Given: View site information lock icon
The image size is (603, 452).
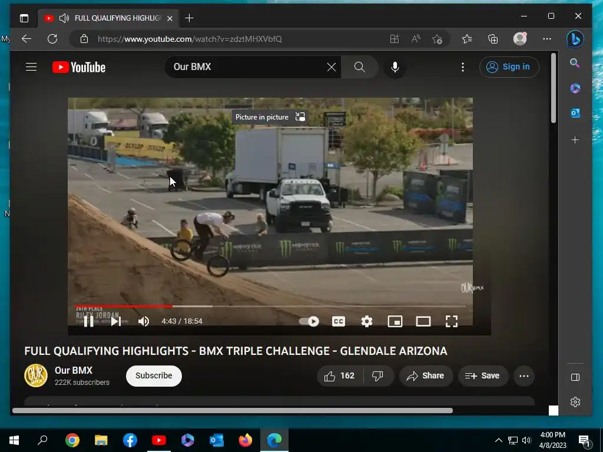Looking at the screenshot, I should point(84,39).
